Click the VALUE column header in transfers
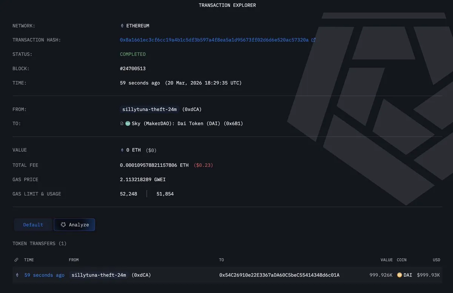Image resolution: width=453 pixels, height=293 pixels. coord(387,260)
